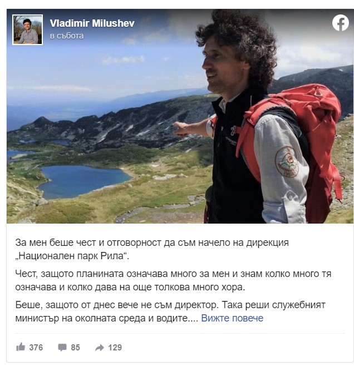Click the Facebook logo icon
Viewport: 354px width, 366px height.
(341, 23)
